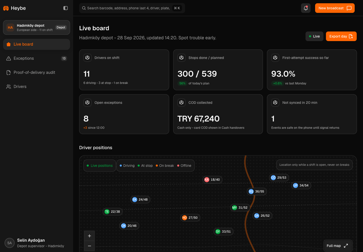Select driver marker BŞ 36/55
Screen dimensions: 363x252
click(257, 192)
